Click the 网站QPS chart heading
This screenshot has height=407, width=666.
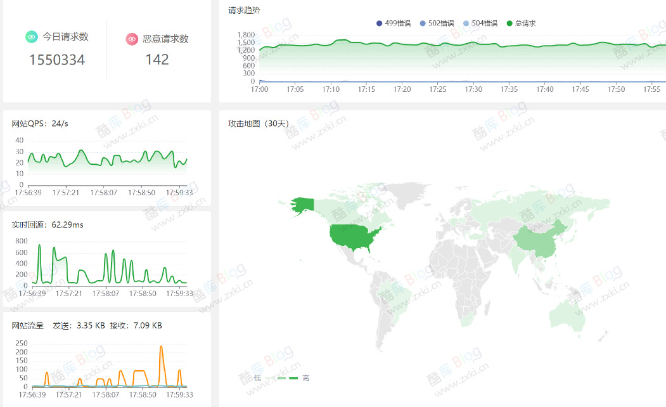pyautogui.click(x=40, y=124)
